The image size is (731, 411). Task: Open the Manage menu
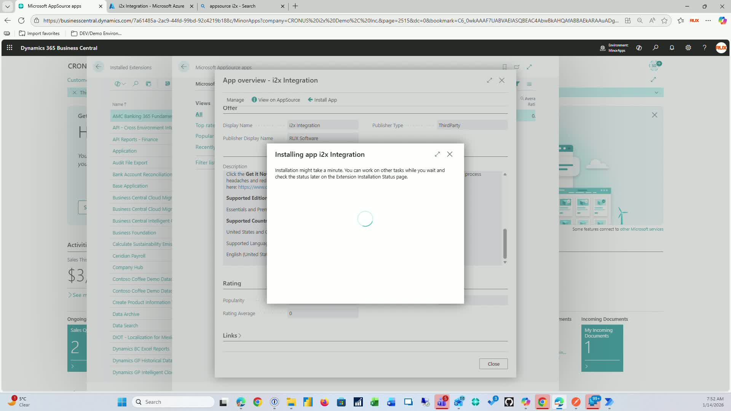235,100
